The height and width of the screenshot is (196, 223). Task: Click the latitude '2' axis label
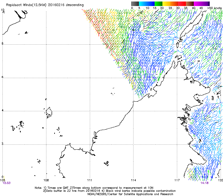point(2,144)
